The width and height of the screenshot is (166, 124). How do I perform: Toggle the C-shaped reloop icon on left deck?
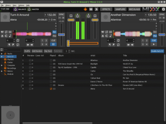pos(6,36)
